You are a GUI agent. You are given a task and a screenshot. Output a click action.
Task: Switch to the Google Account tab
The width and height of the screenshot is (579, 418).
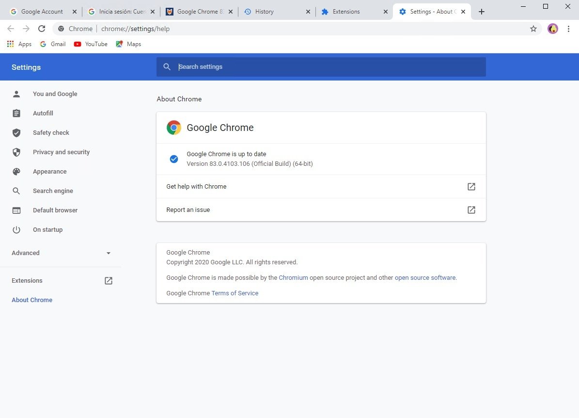43,12
